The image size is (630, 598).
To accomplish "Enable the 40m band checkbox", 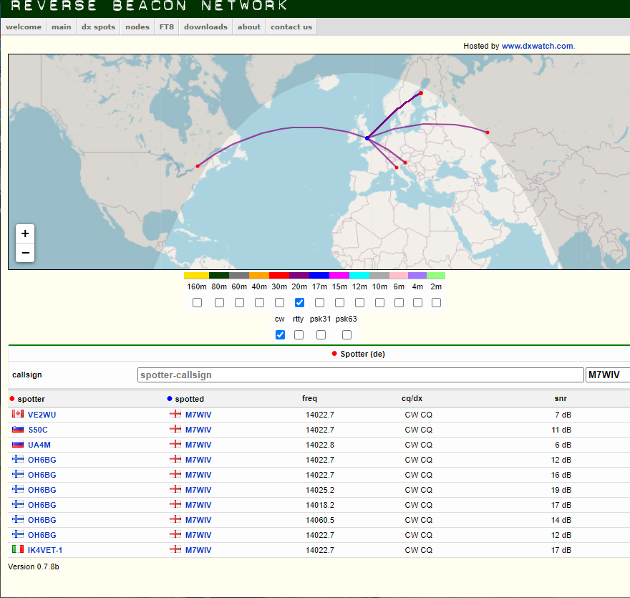I will (260, 303).
